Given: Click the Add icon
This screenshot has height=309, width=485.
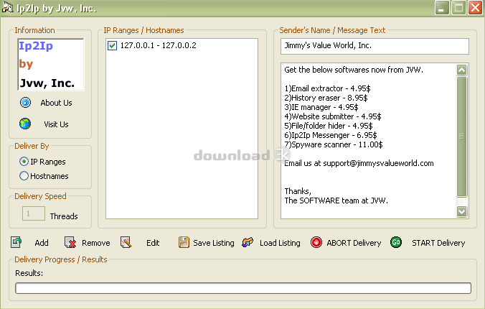Looking at the screenshot, I should [x=16, y=242].
